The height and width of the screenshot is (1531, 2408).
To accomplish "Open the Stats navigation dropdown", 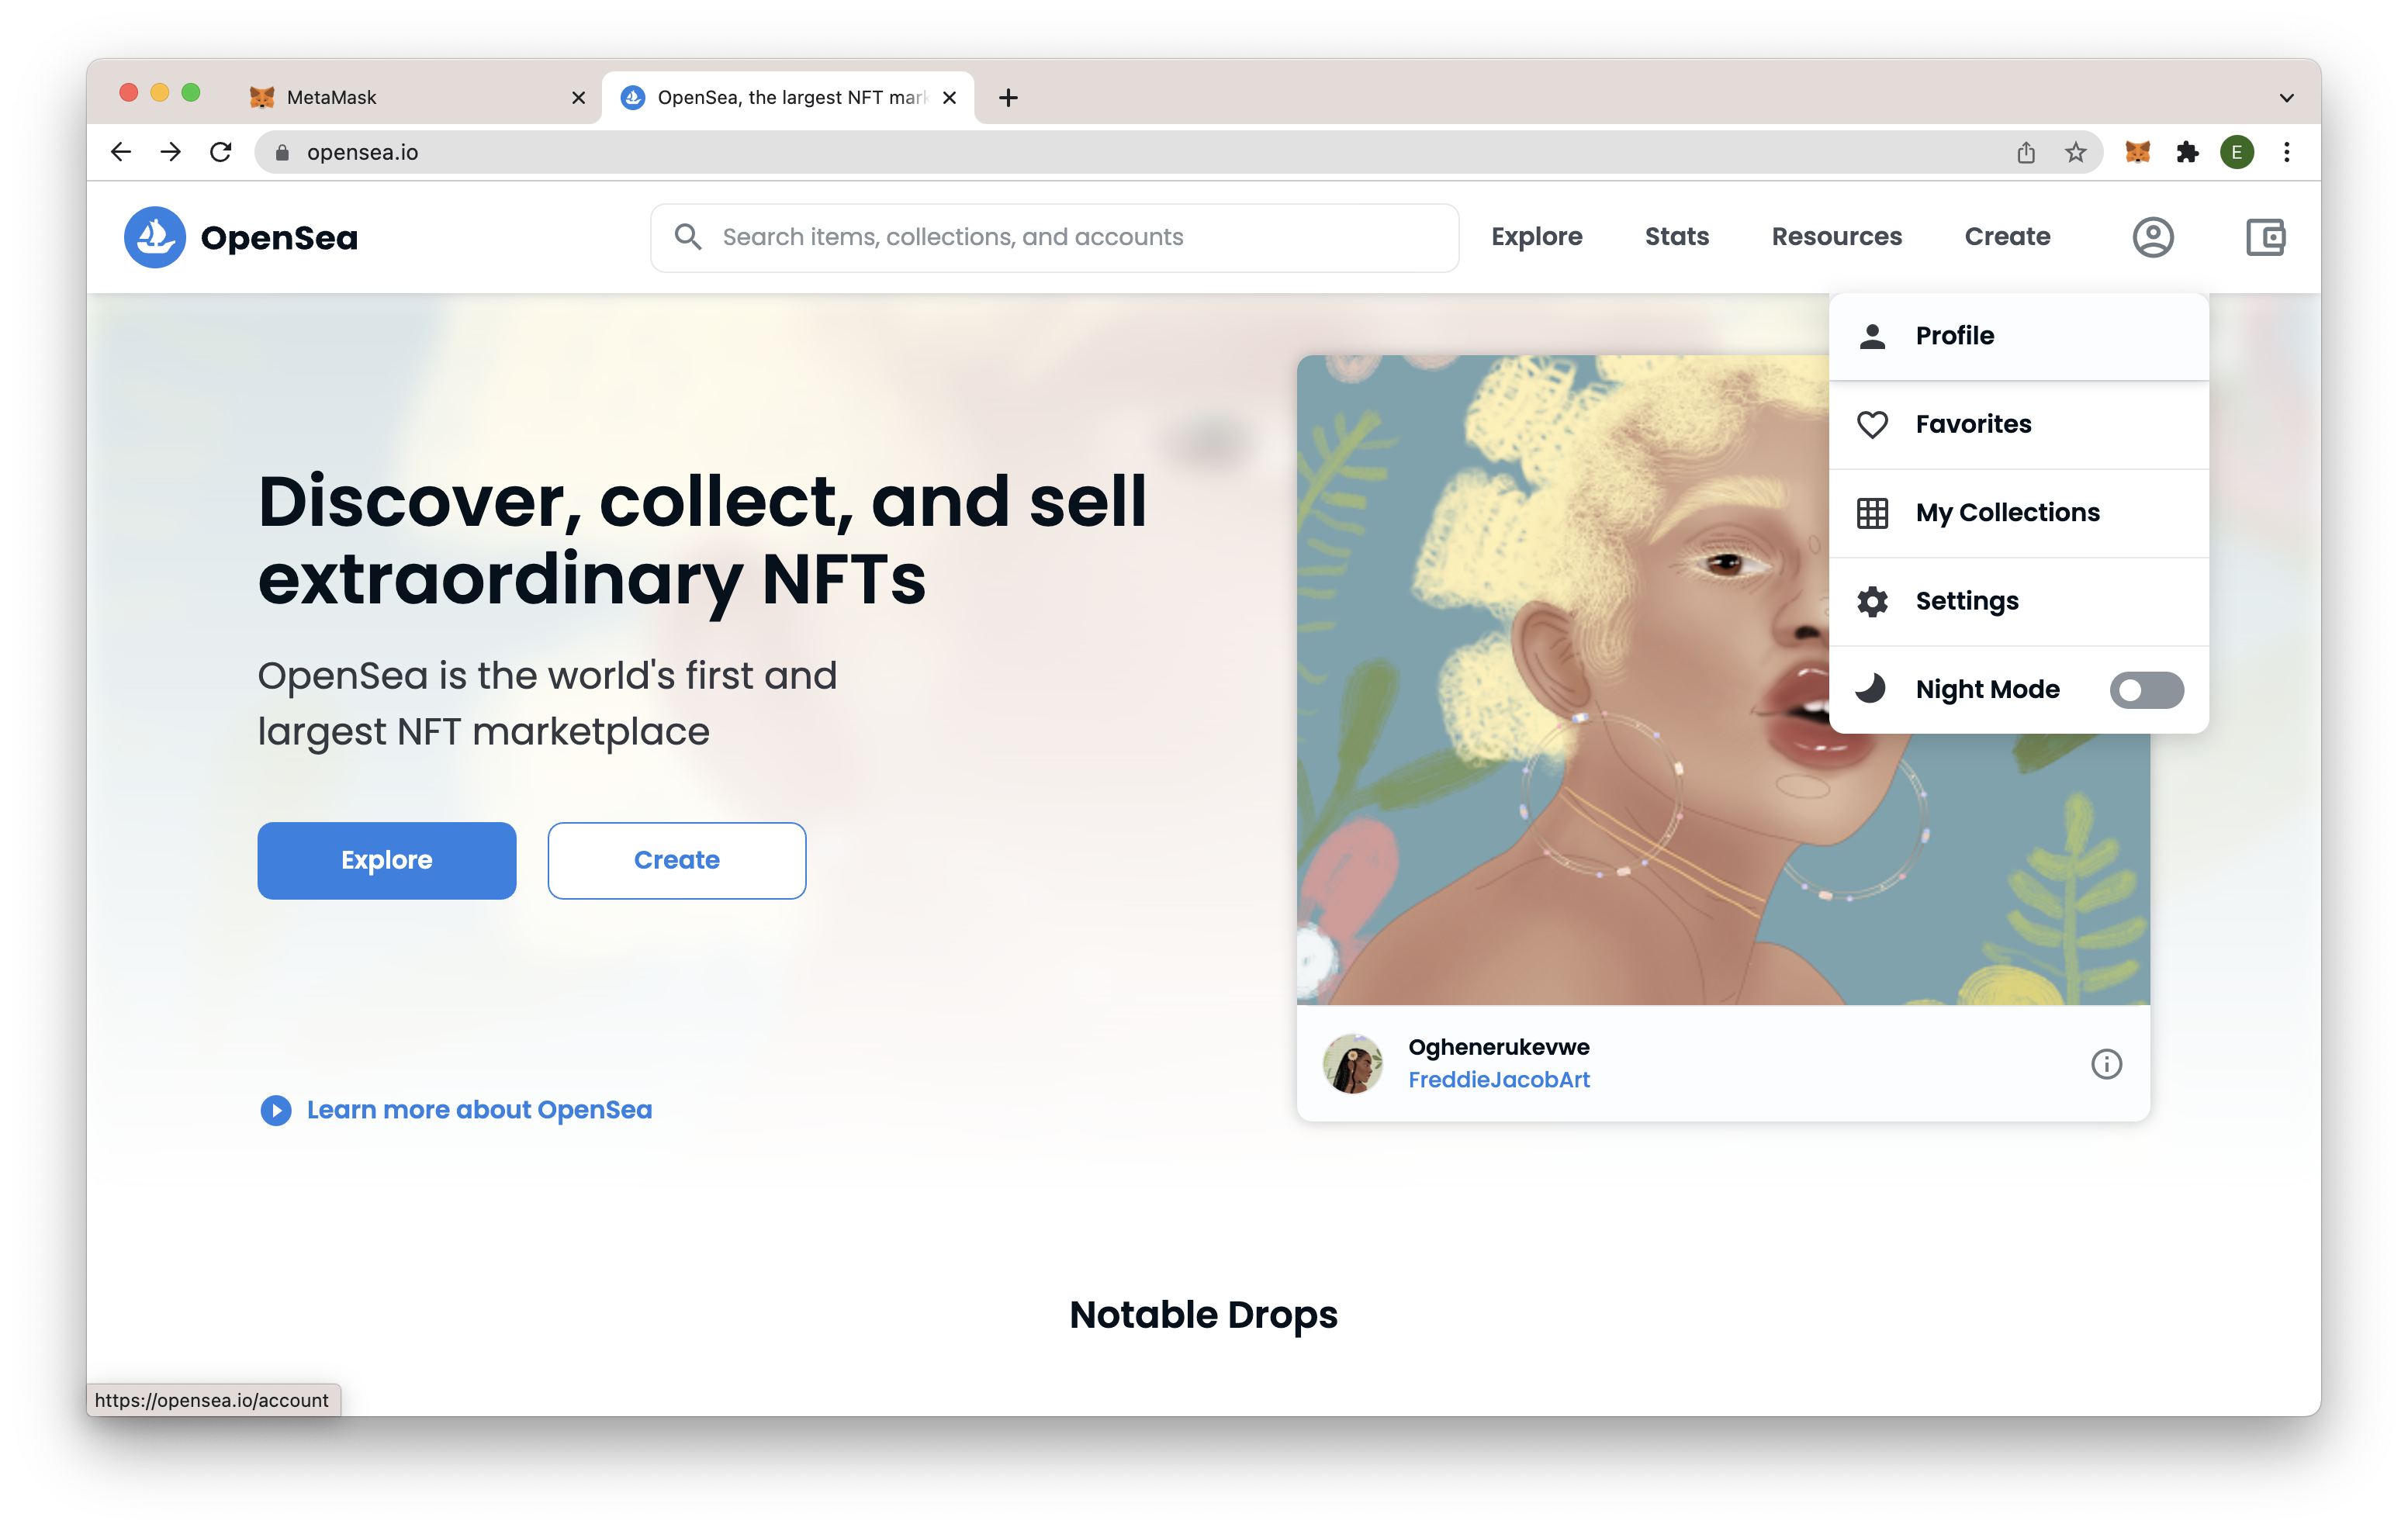I will coord(1676,235).
